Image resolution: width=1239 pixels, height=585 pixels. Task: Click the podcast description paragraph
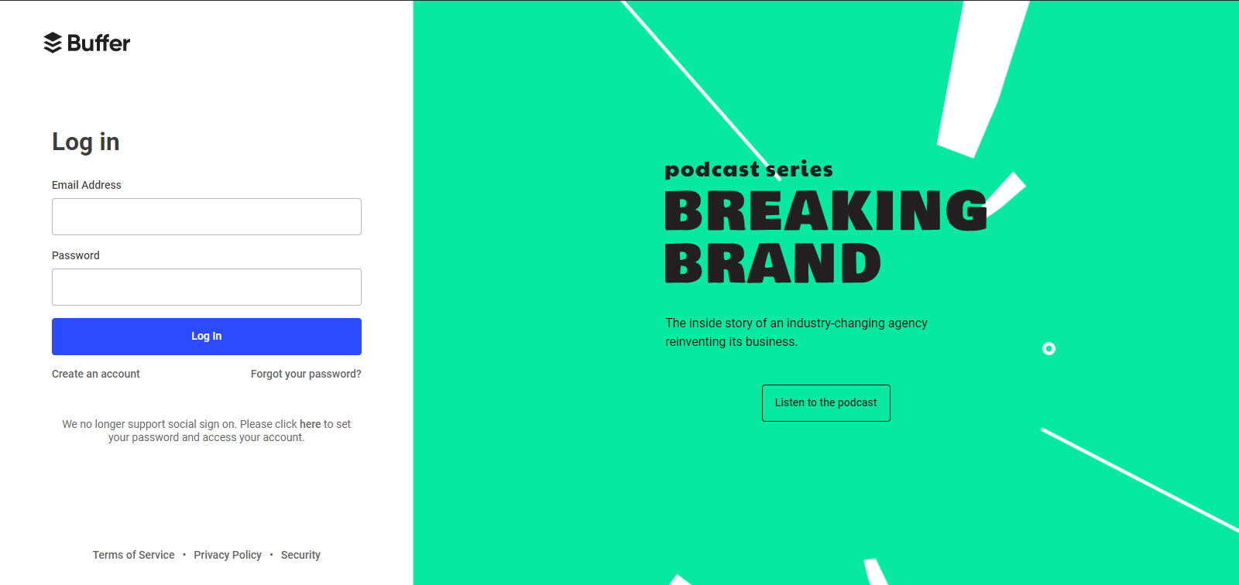click(x=796, y=333)
